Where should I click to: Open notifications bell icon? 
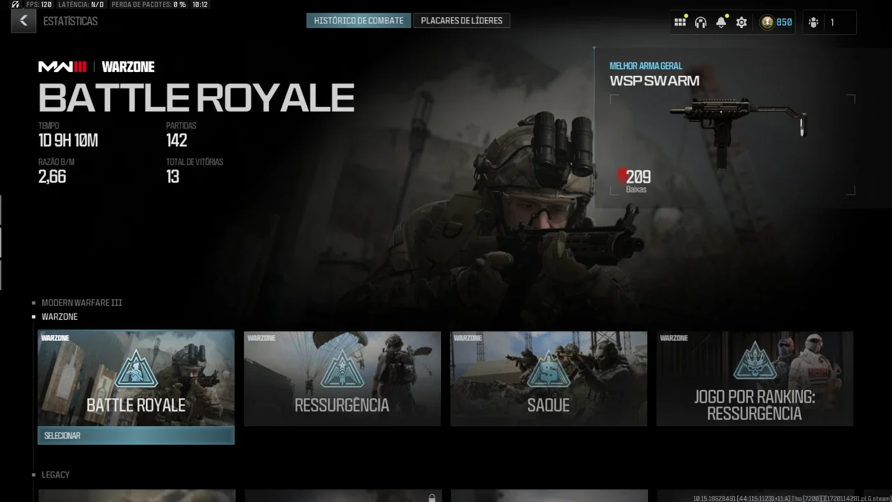click(721, 22)
